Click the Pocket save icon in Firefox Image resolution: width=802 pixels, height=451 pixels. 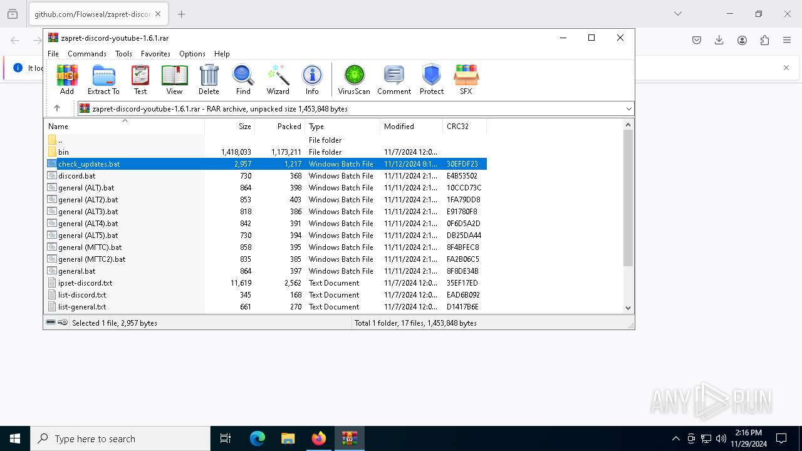pyautogui.click(x=697, y=40)
